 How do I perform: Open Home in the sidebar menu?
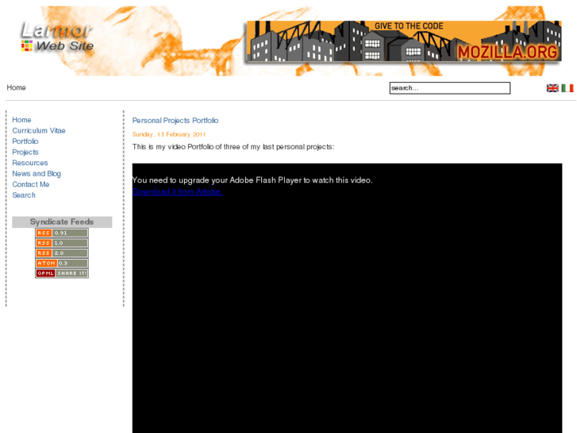click(x=21, y=120)
